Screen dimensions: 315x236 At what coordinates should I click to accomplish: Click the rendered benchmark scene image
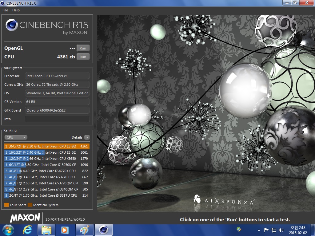click(206, 113)
